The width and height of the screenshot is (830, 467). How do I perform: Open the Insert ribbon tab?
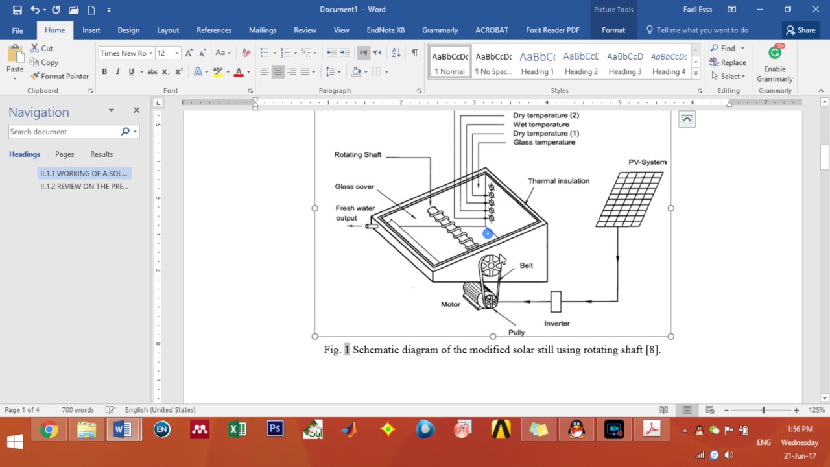[x=91, y=30]
